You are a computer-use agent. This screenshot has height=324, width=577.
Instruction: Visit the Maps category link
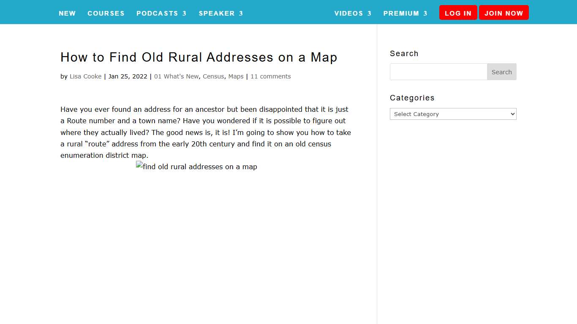pyautogui.click(x=236, y=76)
